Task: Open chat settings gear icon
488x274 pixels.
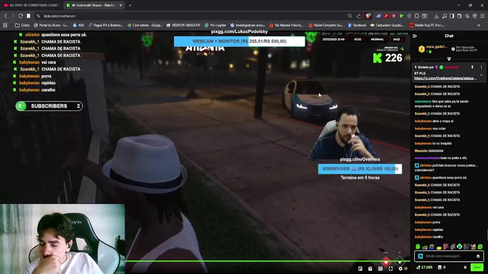Action: (465, 268)
